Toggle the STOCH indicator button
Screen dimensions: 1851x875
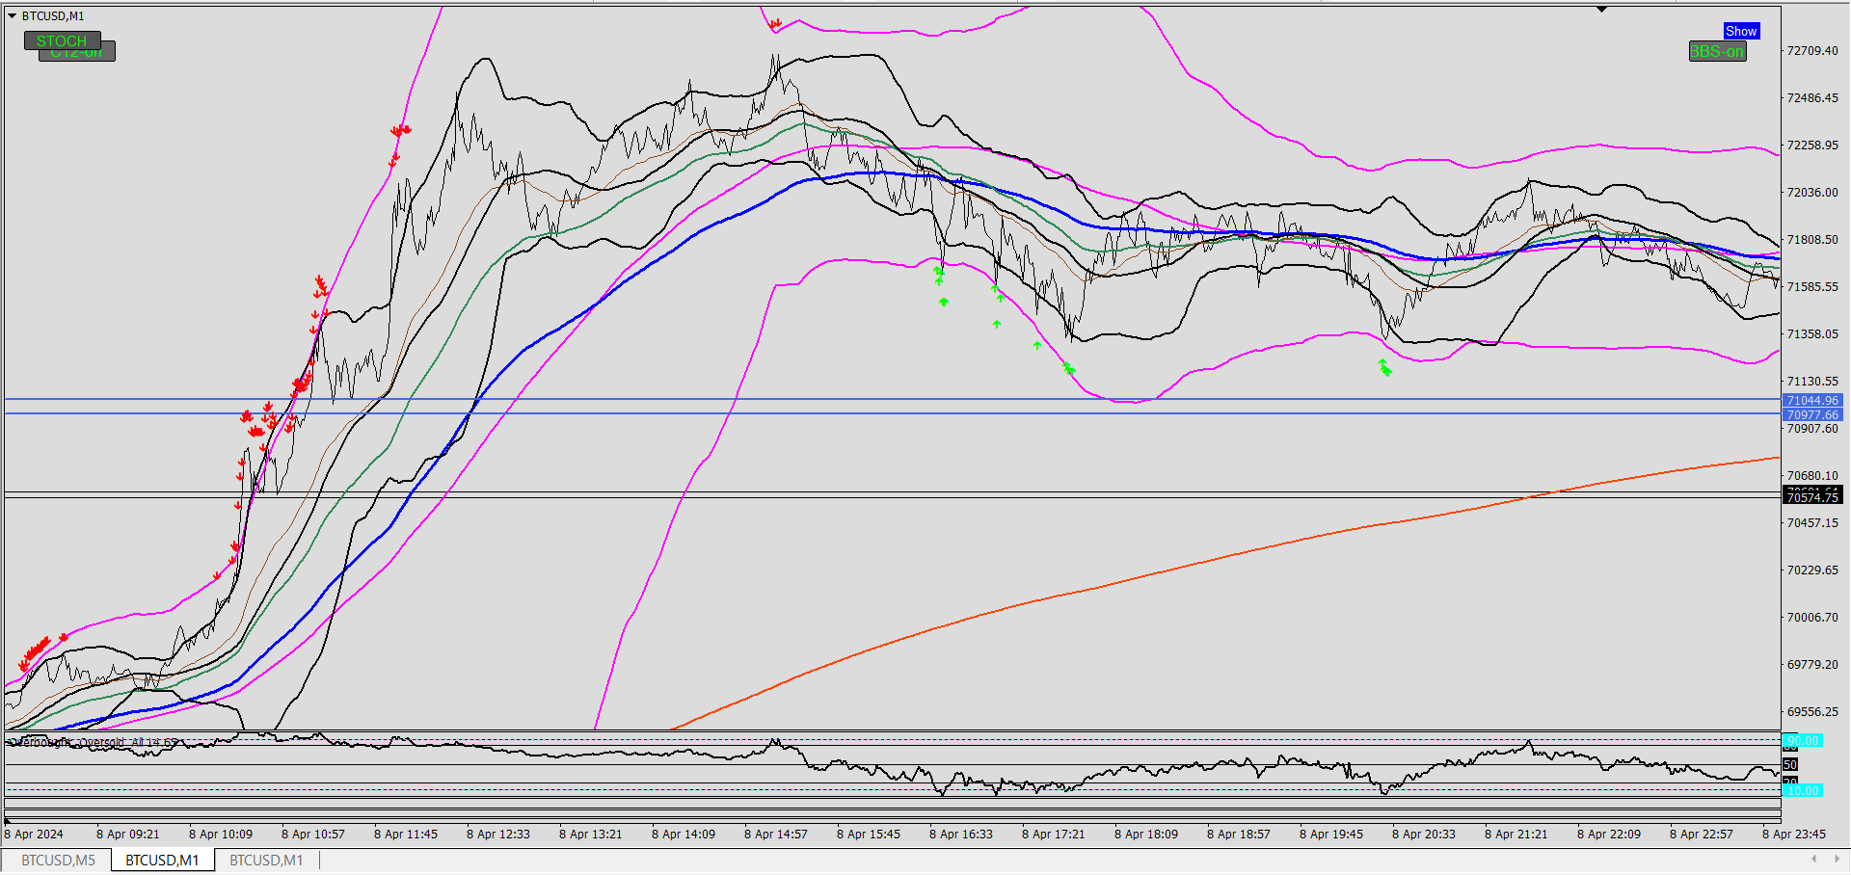tap(62, 40)
